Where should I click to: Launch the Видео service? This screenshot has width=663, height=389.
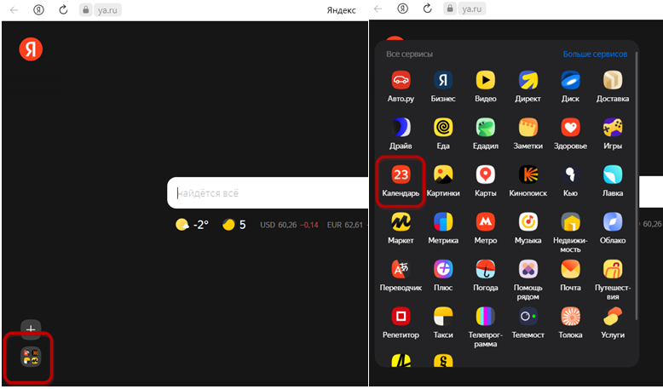click(x=486, y=80)
